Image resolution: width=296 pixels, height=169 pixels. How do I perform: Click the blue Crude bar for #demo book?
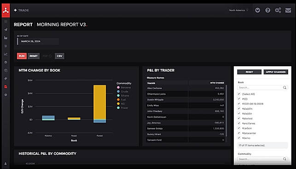tap(48, 117)
